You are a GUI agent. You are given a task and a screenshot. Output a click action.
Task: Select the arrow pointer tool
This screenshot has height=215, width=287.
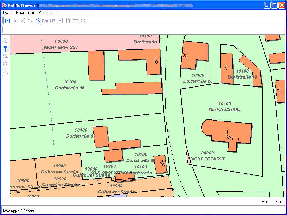click(x=5, y=41)
